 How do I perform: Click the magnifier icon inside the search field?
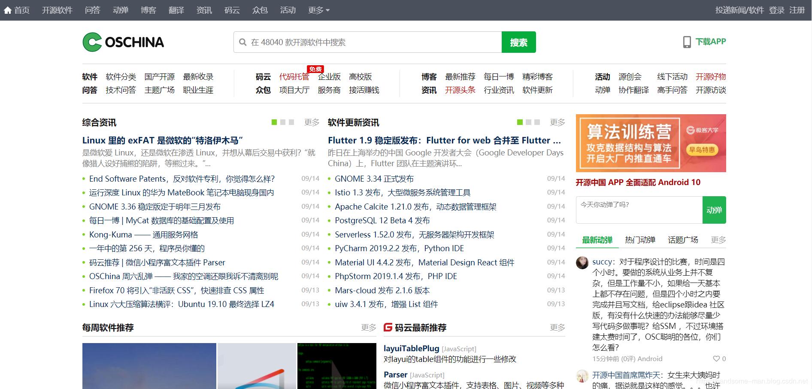click(x=242, y=42)
